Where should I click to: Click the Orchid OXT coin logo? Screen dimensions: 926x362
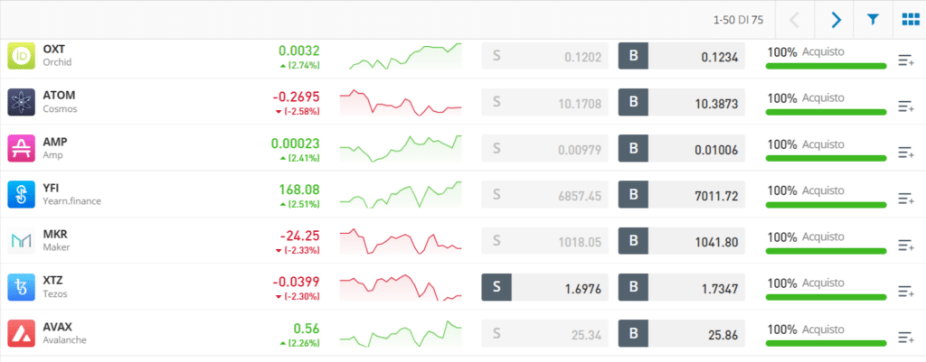(22, 55)
